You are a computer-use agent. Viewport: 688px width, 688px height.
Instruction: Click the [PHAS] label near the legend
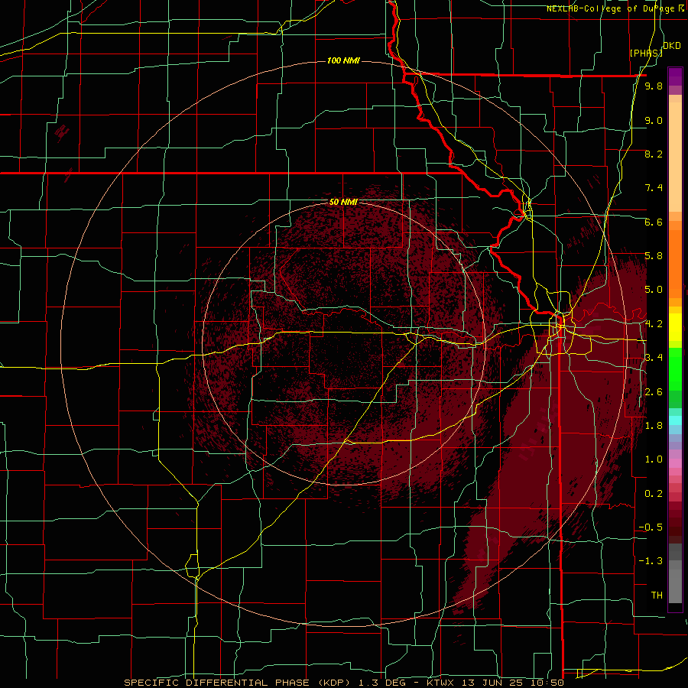point(646,53)
